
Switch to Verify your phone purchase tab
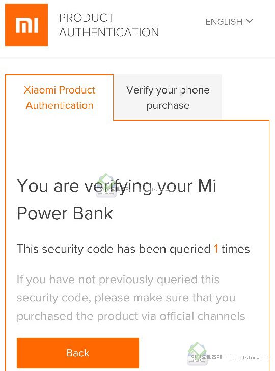click(168, 98)
